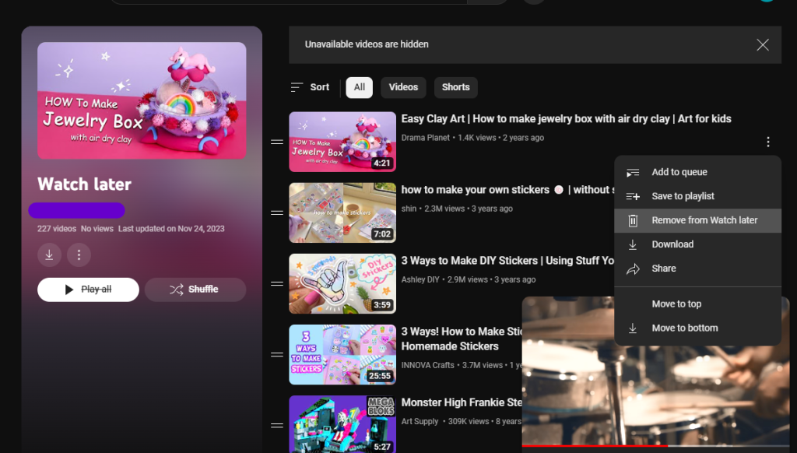Click the Sort icon button
Viewport: 797px width, 453px height.
click(x=297, y=87)
